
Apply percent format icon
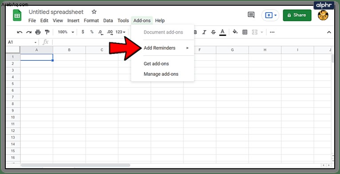[92, 32]
